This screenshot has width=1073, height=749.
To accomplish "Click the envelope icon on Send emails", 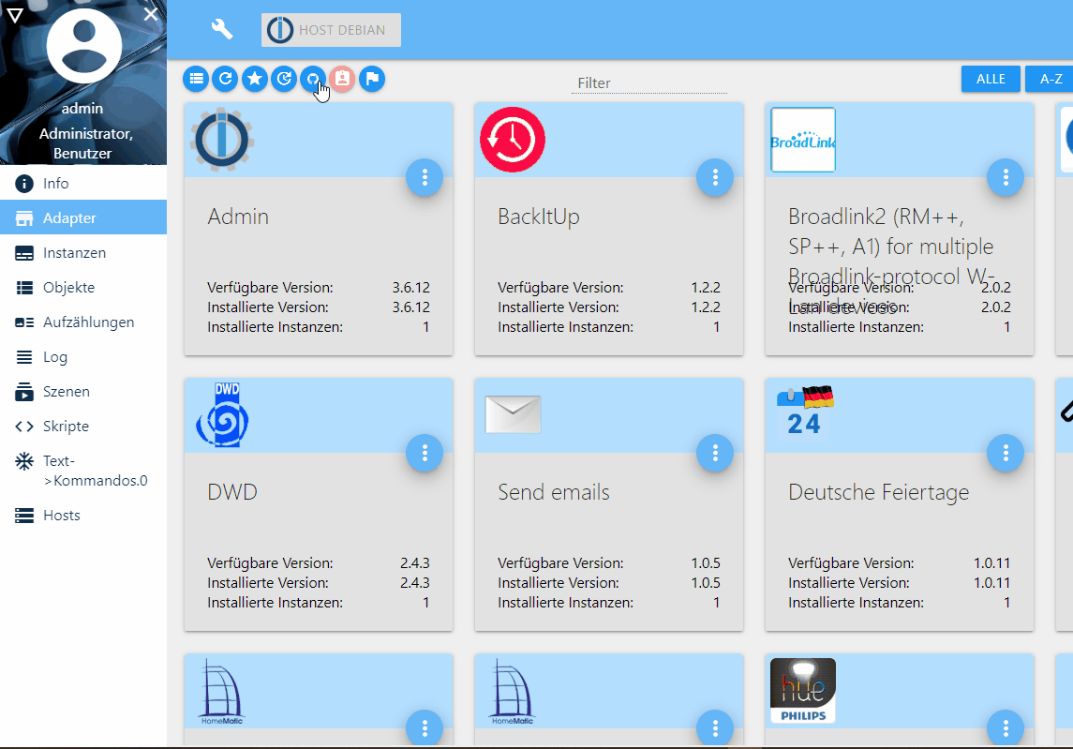I will 513,414.
